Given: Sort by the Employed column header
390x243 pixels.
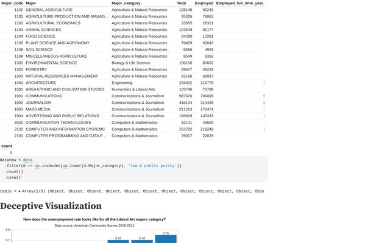Looking at the screenshot, I should coord(204,4).
